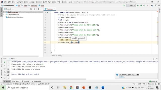Click the locate/scroll-from-source icon in Project panel
Screen dimensions: 161x90
31,9
